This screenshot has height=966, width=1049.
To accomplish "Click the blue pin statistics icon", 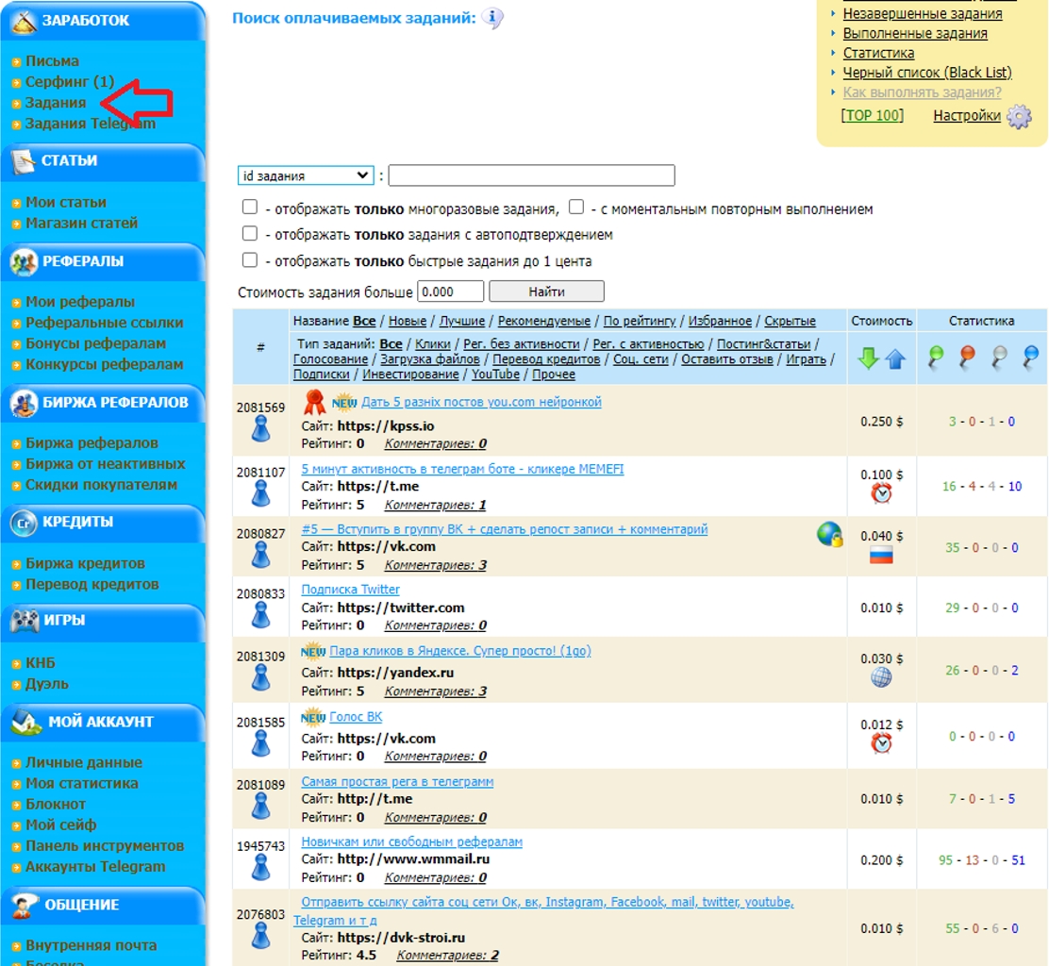I will [x=1030, y=357].
